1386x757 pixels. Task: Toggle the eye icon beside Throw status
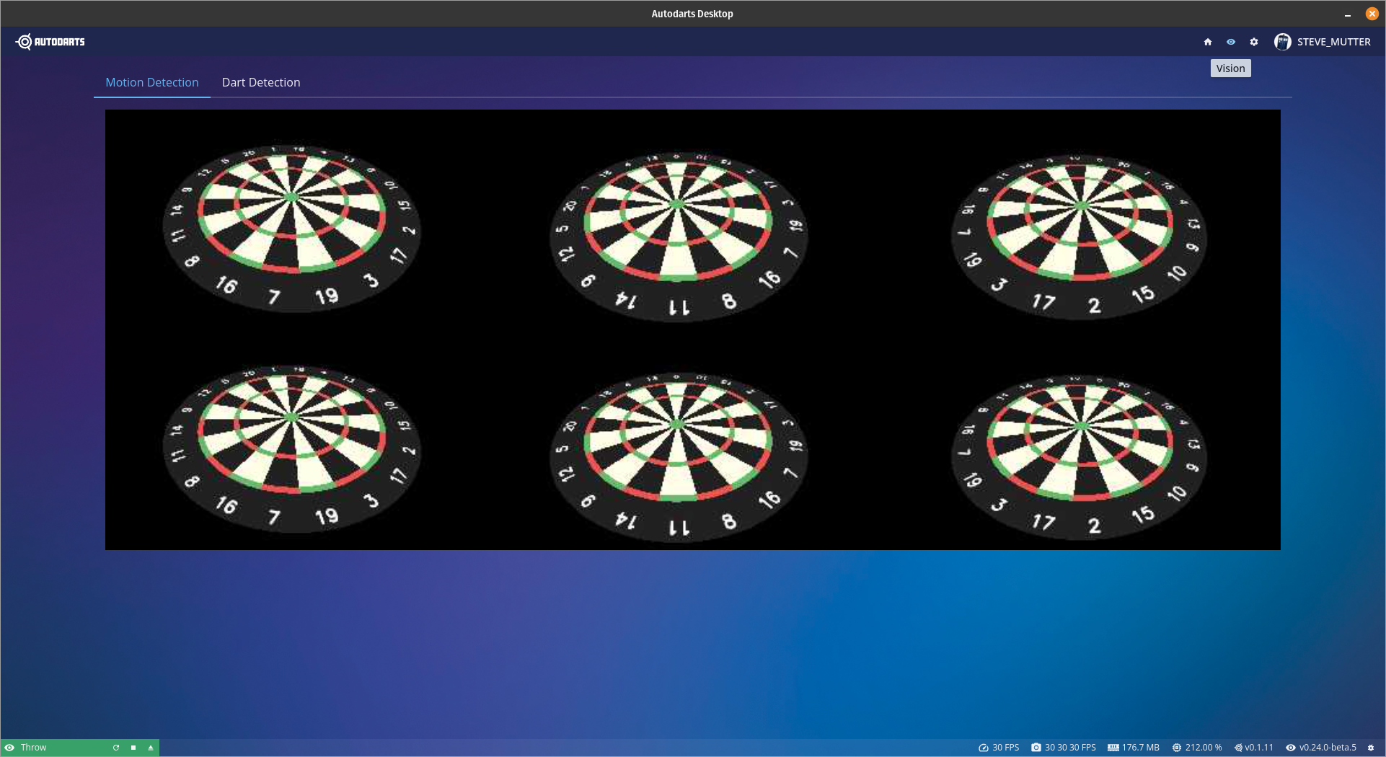(10, 748)
